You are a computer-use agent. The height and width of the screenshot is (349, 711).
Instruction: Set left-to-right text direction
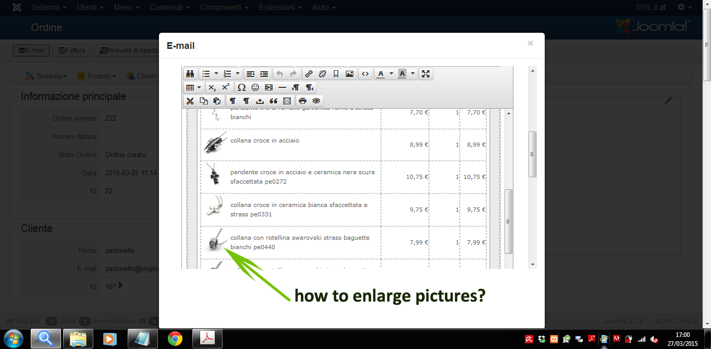[296, 87]
